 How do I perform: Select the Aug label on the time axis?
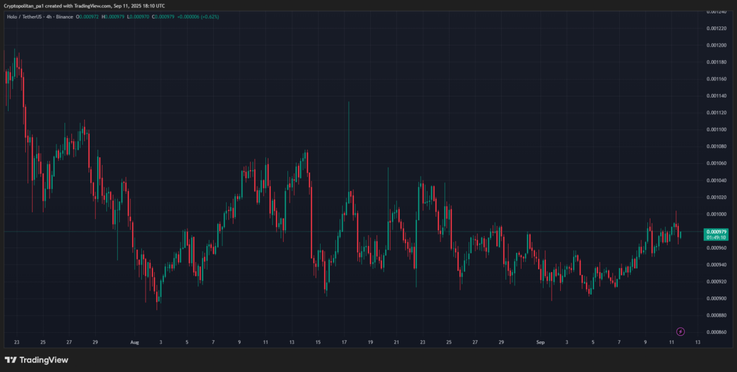coord(135,342)
